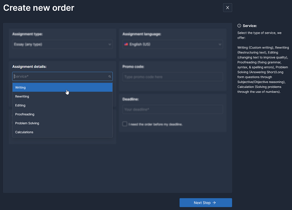The height and width of the screenshot is (210, 292).
Task: Click the search magnifier icon in Service field
Action: [x=110, y=77]
